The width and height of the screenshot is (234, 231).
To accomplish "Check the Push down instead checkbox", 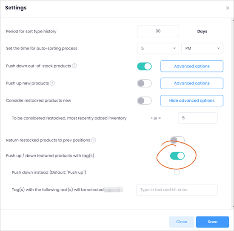I will click(x=177, y=172).
